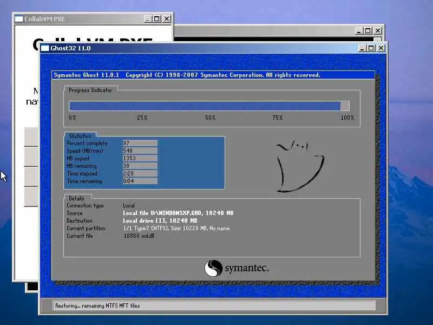Click the restore progress bar

pyautogui.click(x=209, y=106)
